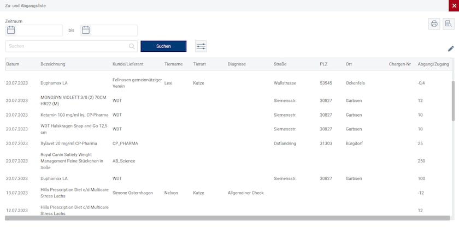The image size is (459, 228).
Task: Click the 12.07.2023 date cell
Action: (17, 211)
